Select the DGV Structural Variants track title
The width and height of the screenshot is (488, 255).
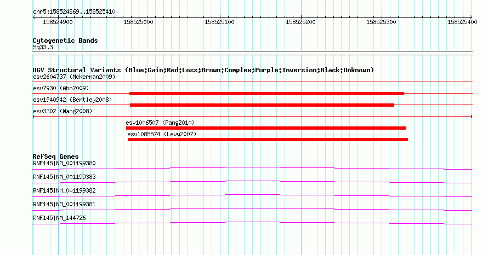point(203,70)
